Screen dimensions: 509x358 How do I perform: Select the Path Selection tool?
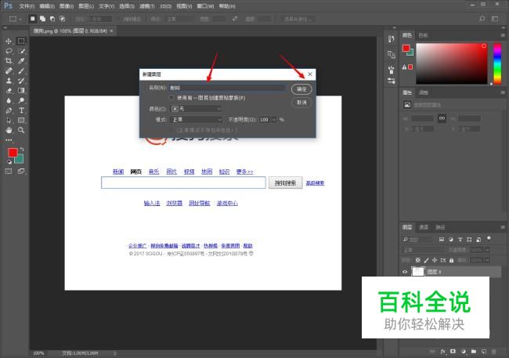click(x=9, y=120)
